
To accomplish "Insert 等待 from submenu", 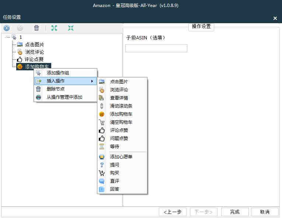I will pos(122,147).
